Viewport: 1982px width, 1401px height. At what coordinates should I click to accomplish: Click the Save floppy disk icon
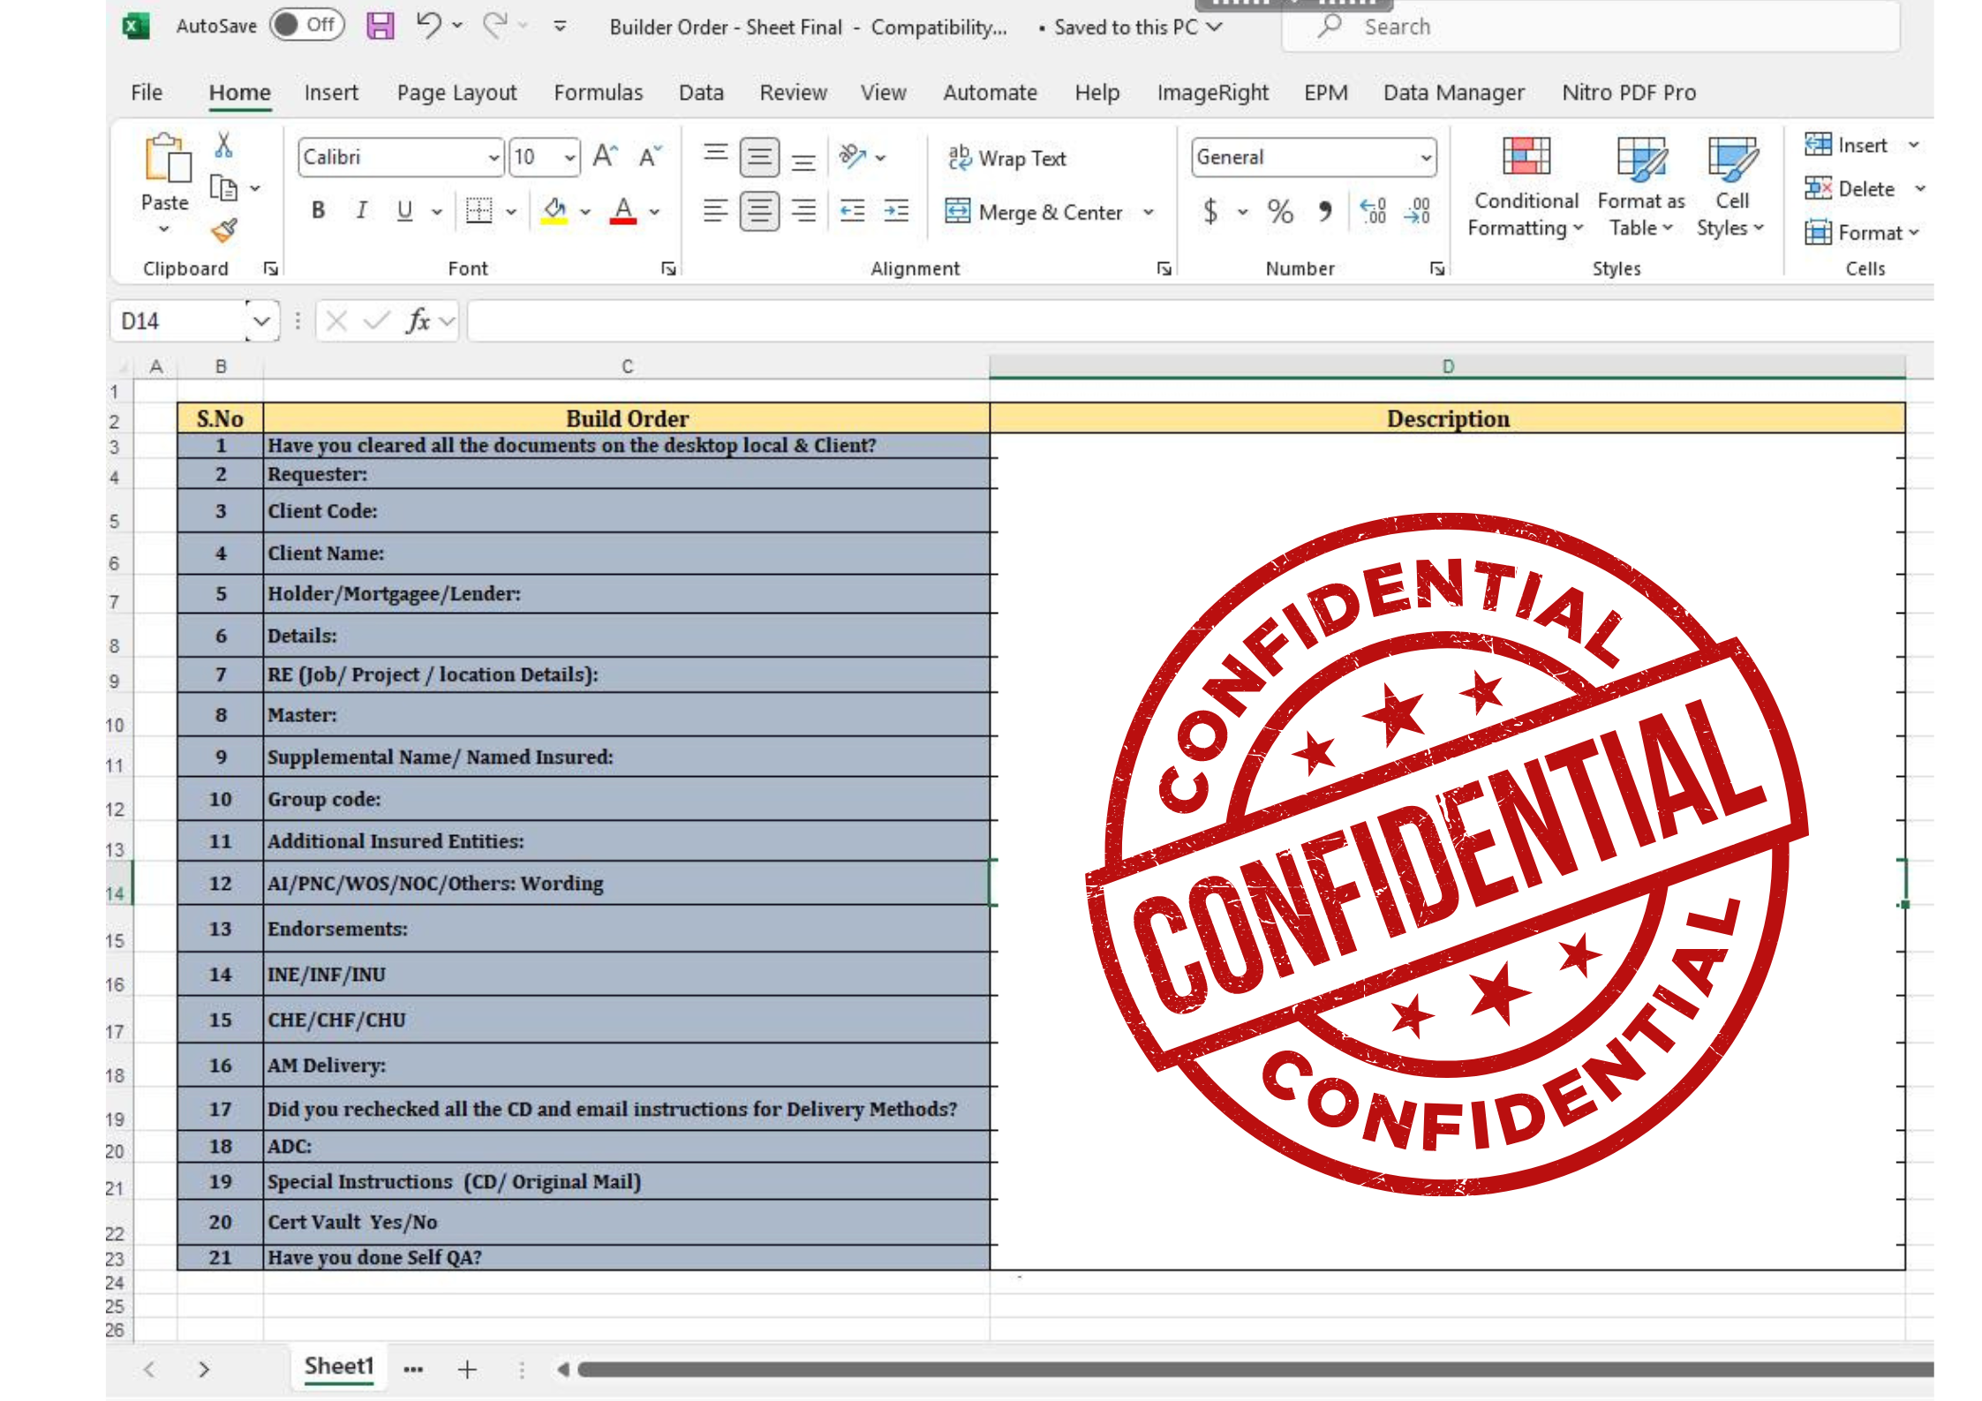pyautogui.click(x=380, y=26)
